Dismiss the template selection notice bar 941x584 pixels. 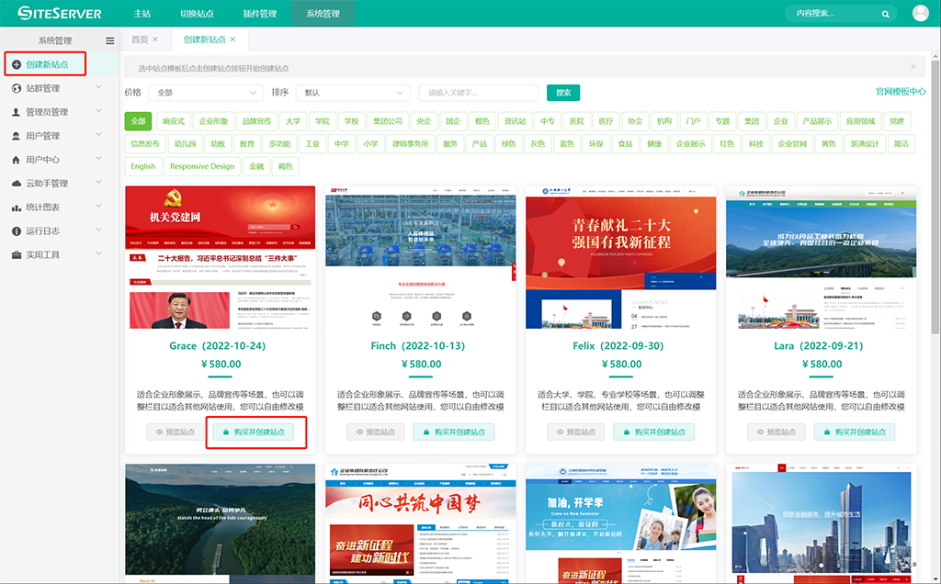[x=913, y=67]
